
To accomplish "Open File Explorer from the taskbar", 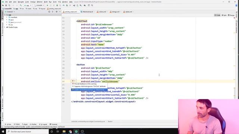I will [64, 131].
